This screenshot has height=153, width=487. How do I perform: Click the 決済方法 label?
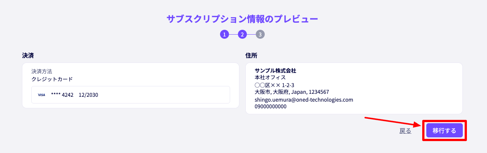coord(42,71)
